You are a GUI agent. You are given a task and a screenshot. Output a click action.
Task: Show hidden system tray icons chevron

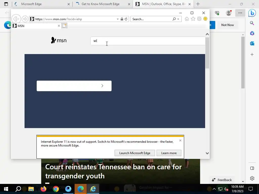214,189
